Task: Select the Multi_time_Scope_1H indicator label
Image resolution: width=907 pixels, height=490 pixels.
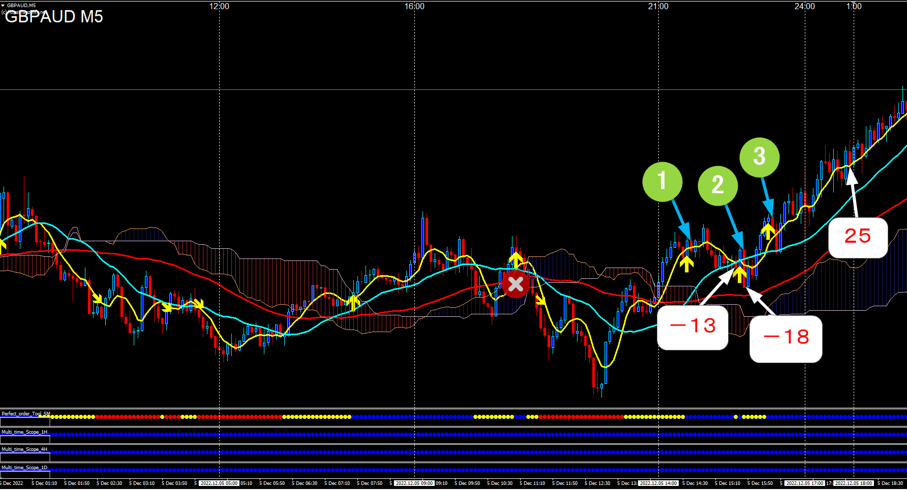Action: click(24, 432)
